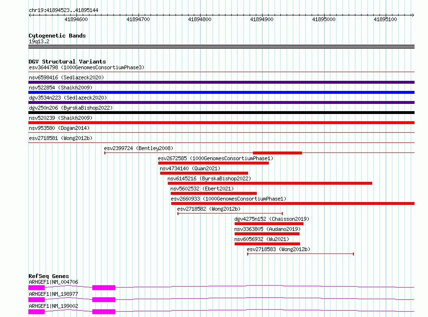428x317 pixels.
Task: Click the chr19:41894523..41895144 coordinate label
Action: pos(63,10)
